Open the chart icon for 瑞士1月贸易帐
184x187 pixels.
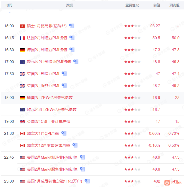click(72, 26)
